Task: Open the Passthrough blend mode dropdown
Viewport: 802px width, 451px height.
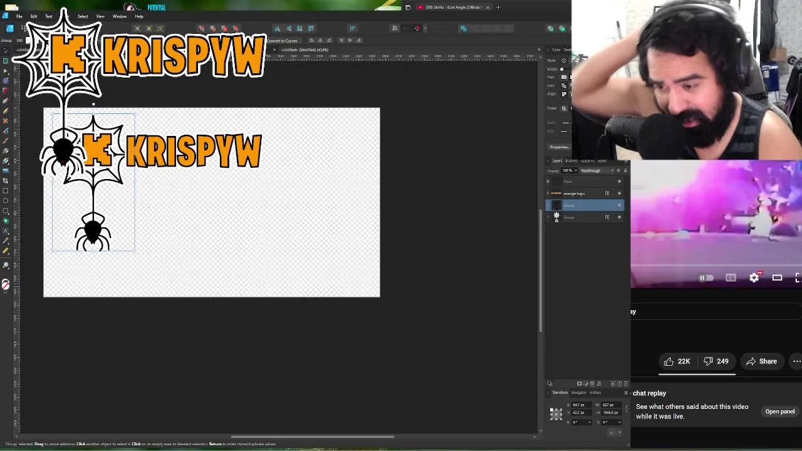Action: pyautogui.click(x=596, y=170)
